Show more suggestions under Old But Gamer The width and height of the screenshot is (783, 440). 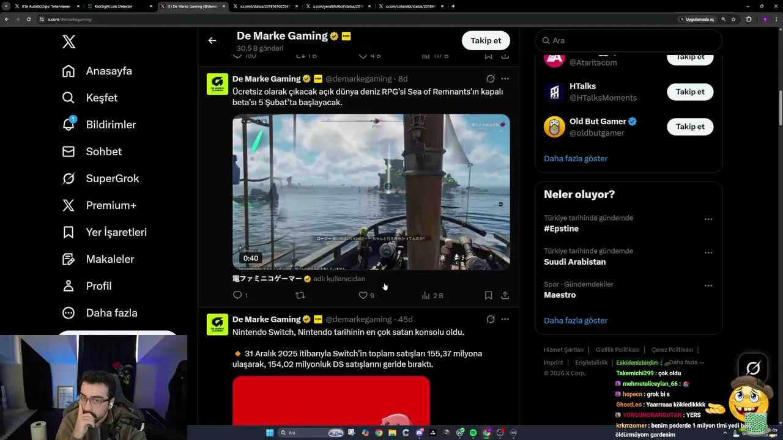click(x=576, y=158)
